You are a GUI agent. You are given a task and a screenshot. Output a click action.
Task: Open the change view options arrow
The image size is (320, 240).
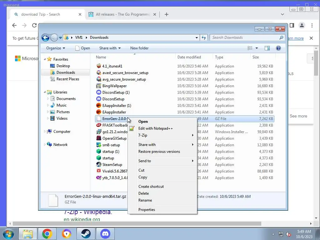[257, 48]
